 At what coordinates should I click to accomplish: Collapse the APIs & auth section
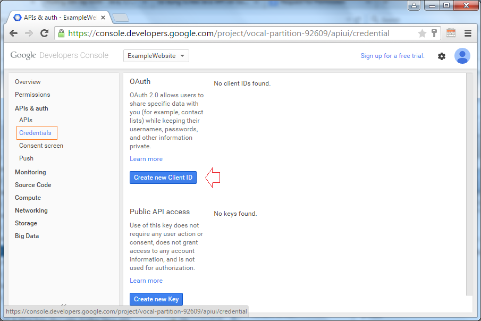31,108
